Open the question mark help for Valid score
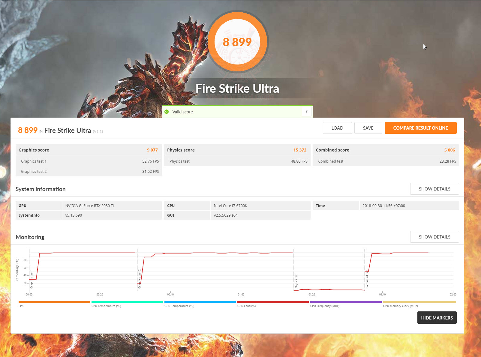The height and width of the screenshot is (357, 481). (x=306, y=112)
